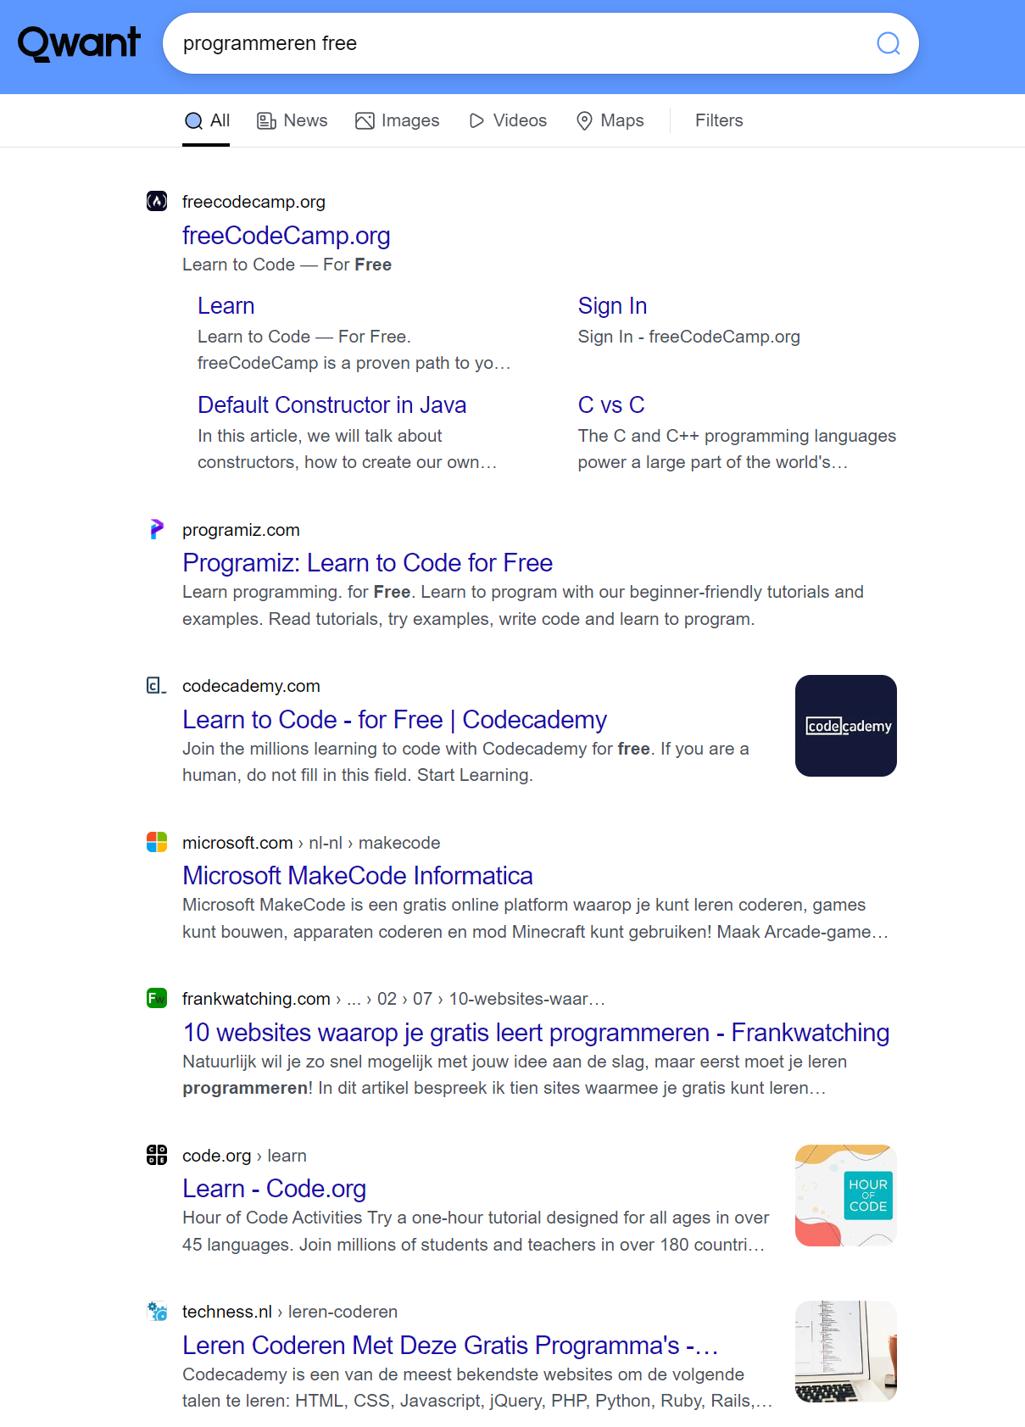Switch to the Images tab
This screenshot has height=1427, width=1025.
point(398,120)
